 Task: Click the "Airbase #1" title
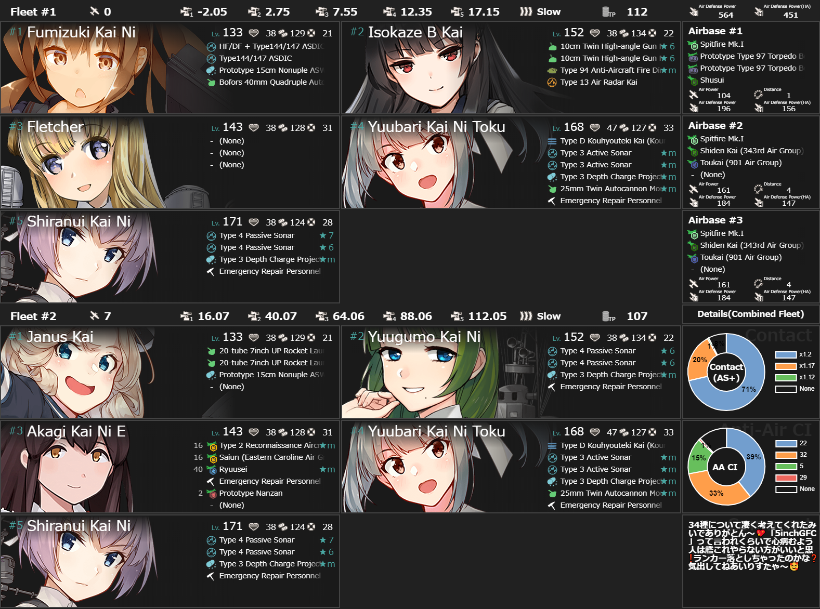(x=715, y=31)
